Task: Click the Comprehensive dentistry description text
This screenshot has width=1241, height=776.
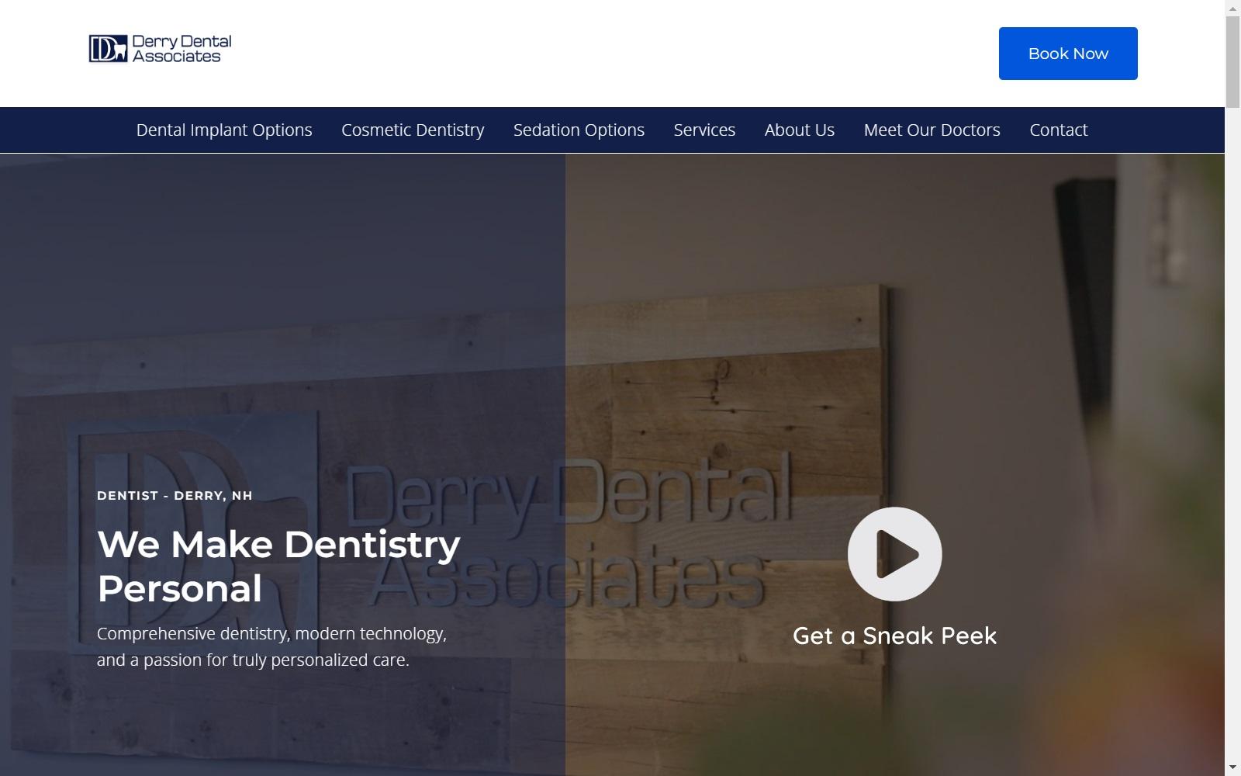Action: [271, 646]
